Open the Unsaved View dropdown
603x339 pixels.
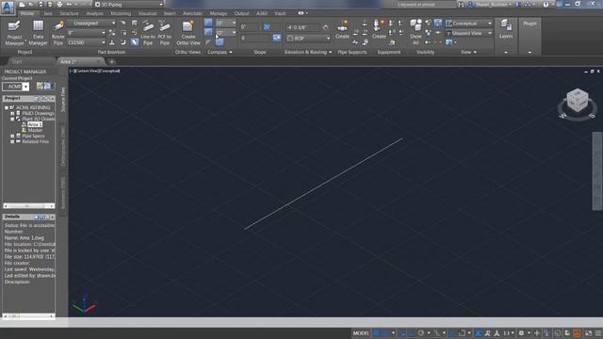coord(468,33)
